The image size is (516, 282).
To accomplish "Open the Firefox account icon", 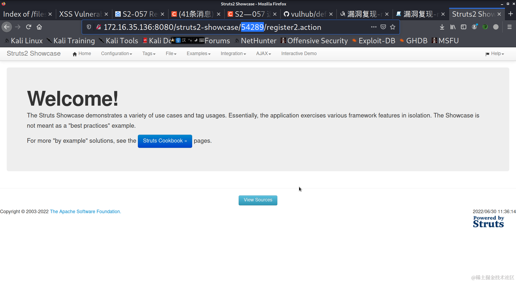I will [x=474, y=27].
